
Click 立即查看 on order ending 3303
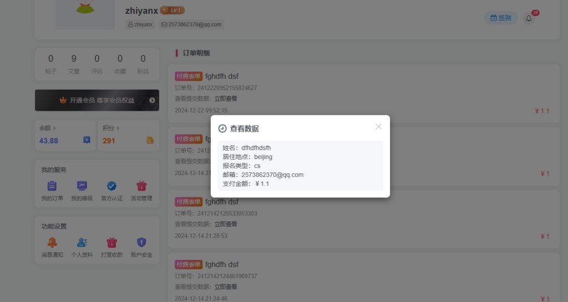point(226,224)
